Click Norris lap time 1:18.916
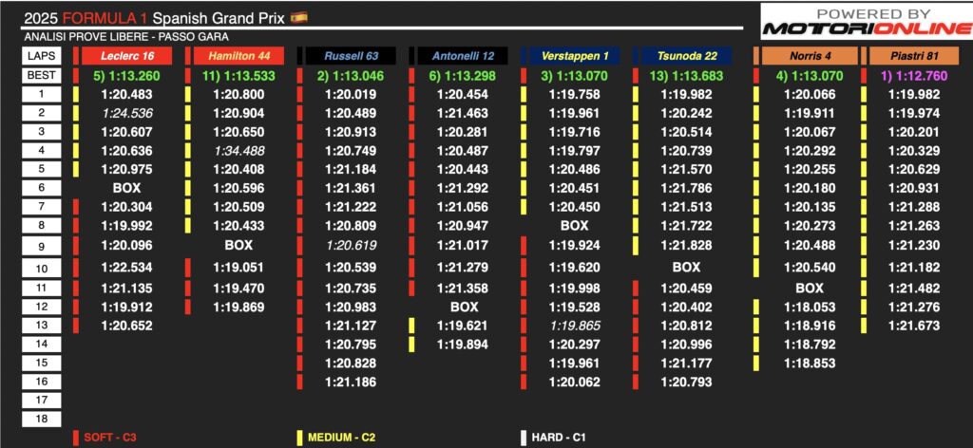 click(x=810, y=326)
